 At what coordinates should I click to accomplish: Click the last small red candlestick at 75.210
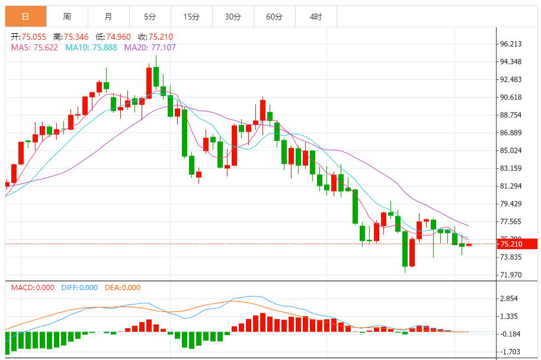tap(469, 245)
